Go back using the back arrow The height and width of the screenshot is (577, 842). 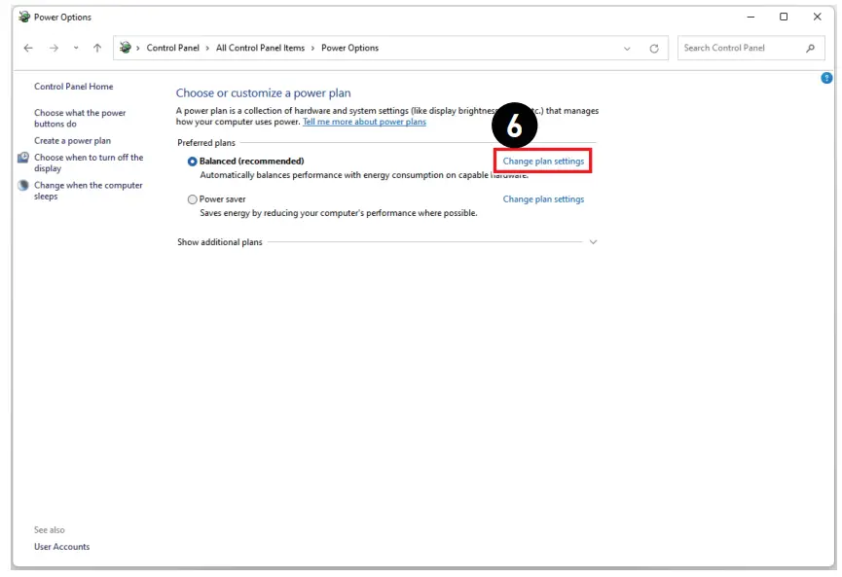28,48
